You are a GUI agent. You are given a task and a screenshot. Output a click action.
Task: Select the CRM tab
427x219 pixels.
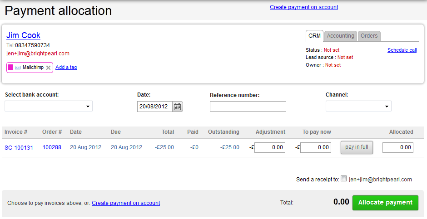[314, 36]
